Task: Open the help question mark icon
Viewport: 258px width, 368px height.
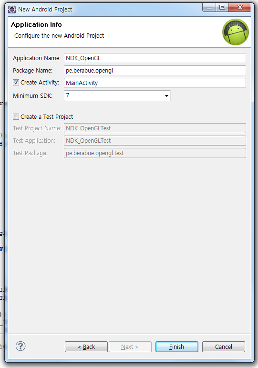Action: (21, 346)
